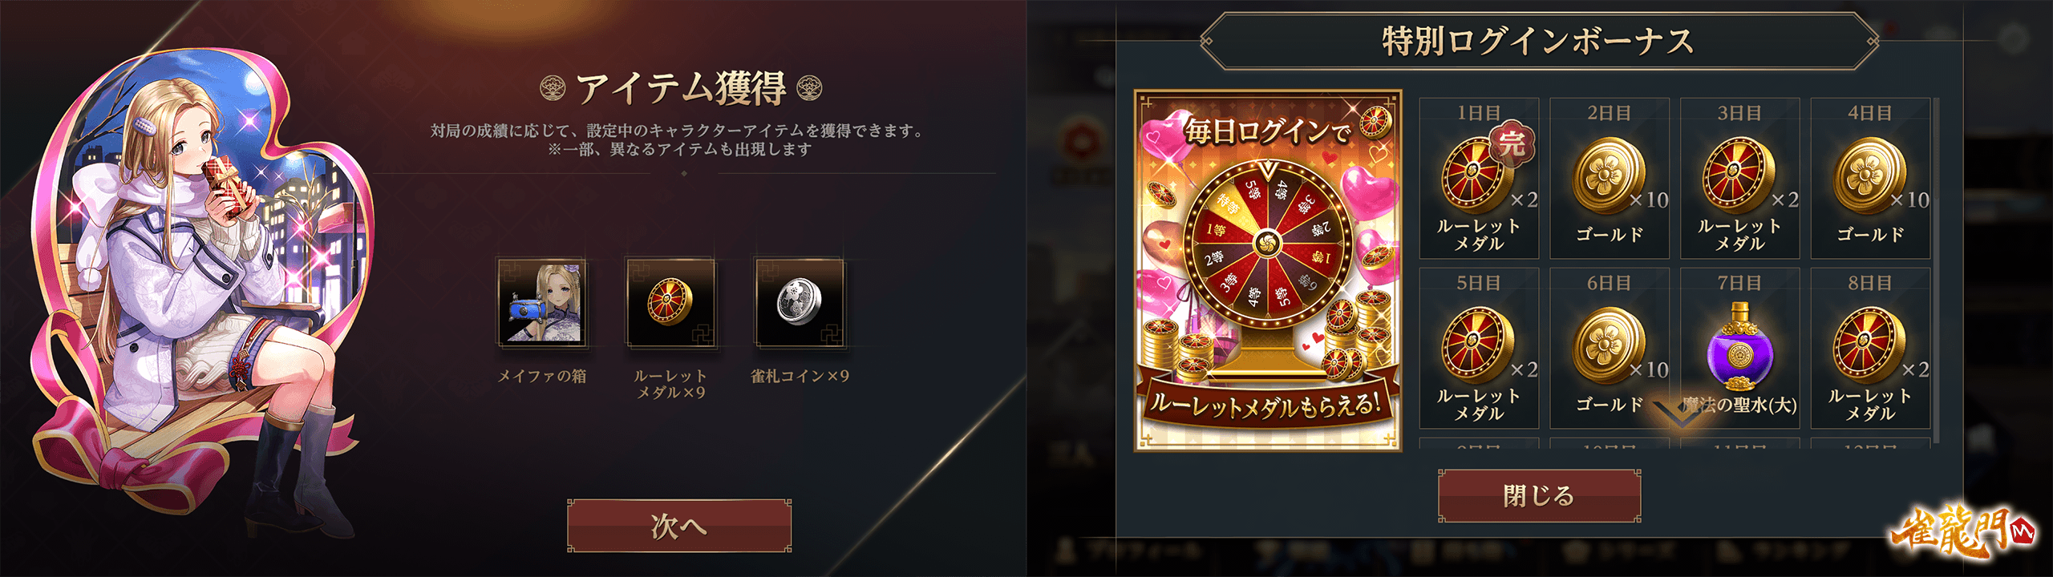The height and width of the screenshot is (577, 2053).
Task: Click the メイファの箱 item icon
Action: click(542, 303)
